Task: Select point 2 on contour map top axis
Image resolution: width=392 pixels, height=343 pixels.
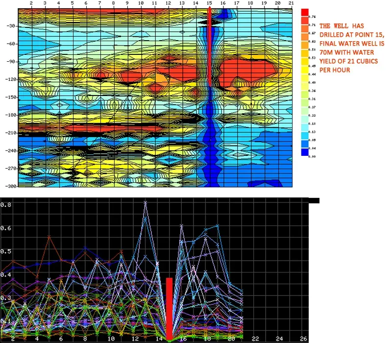Action: 31,3
